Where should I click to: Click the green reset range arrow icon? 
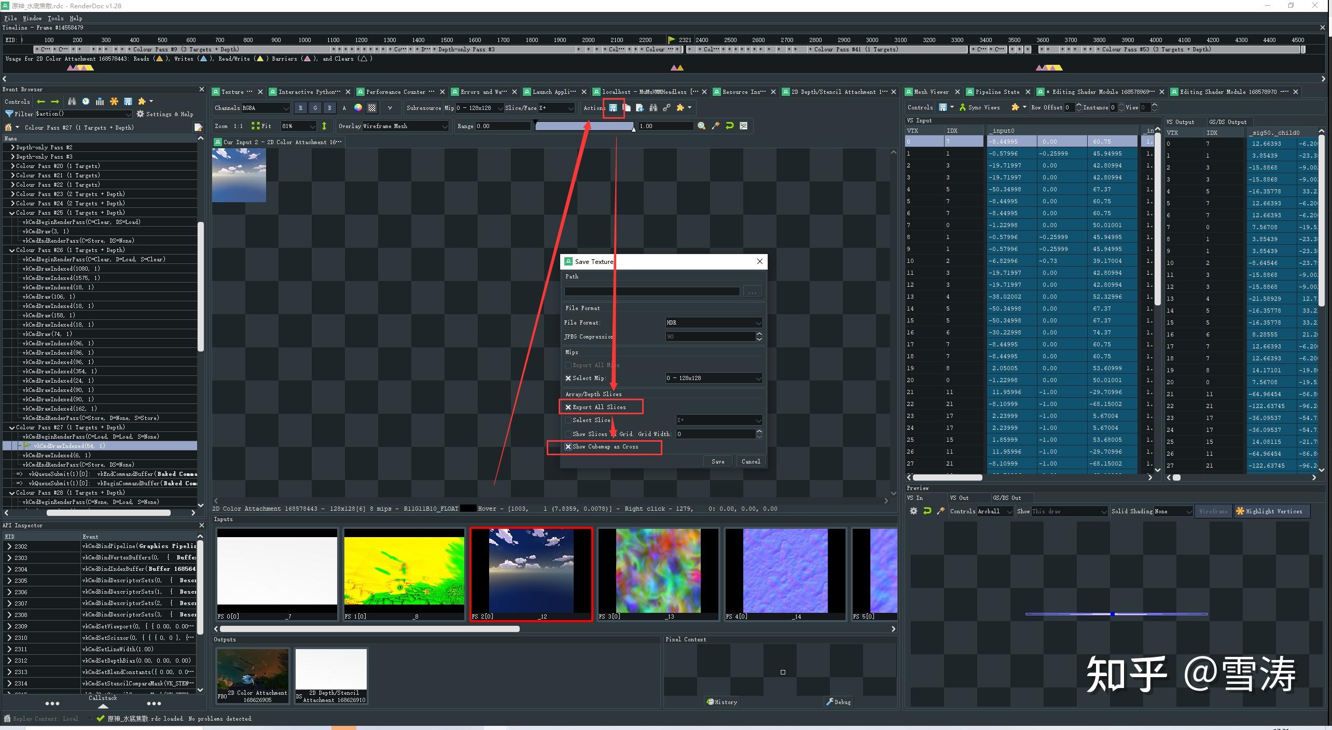click(729, 126)
